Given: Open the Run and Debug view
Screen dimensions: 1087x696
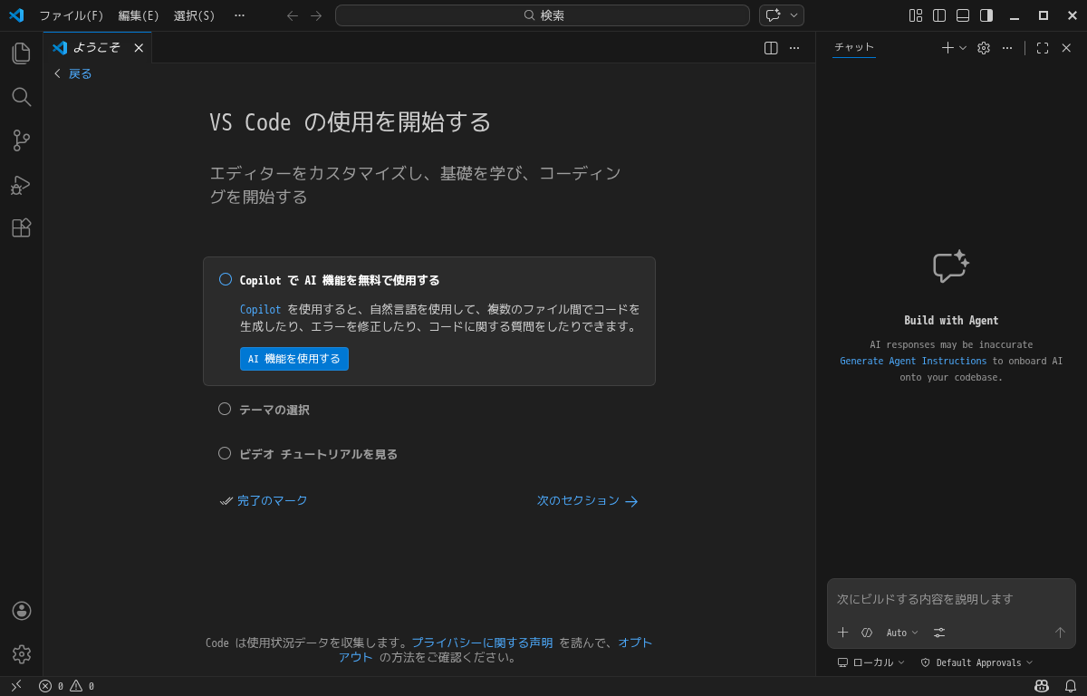Looking at the screenshot, I should coord(21,185).
